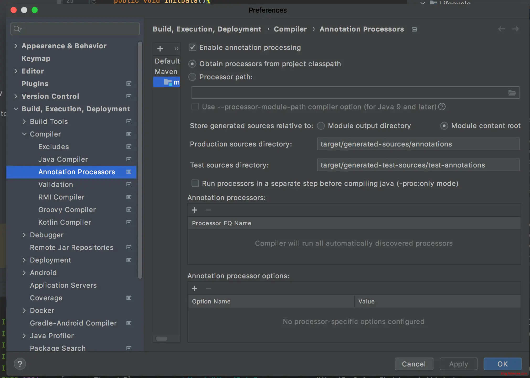
Task: Choose Module output directory radio option
Action: pos(321,126)
